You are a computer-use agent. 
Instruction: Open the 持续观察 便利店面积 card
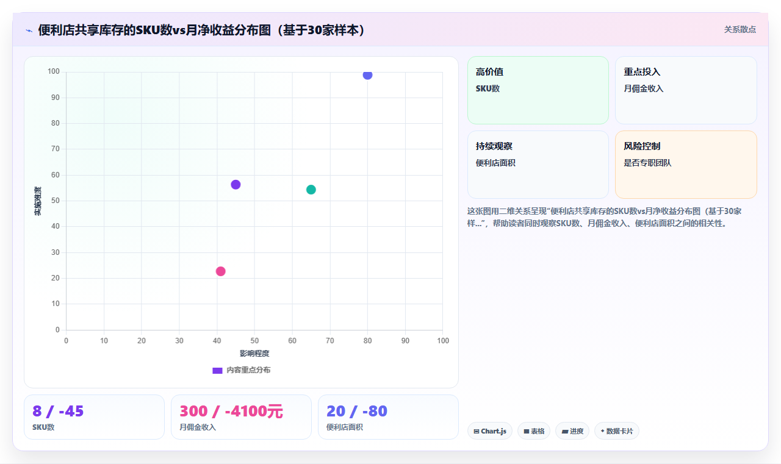(x=538, y=165)
